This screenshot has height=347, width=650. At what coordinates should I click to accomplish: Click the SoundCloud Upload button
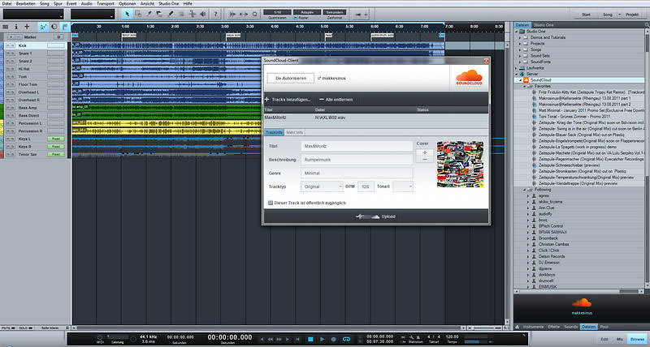point(375,216)
